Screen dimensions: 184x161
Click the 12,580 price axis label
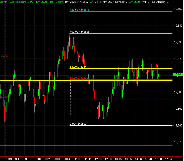point(178,125)
